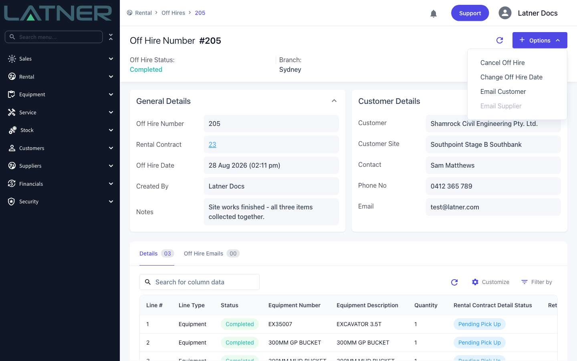Click the test@latner.com email field
This screenshot has width=577, height=361.
[x=493, y=207]
